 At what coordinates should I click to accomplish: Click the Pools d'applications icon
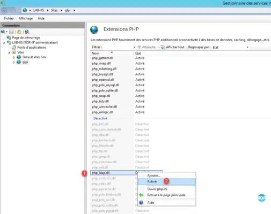click(x=14, y=48)
